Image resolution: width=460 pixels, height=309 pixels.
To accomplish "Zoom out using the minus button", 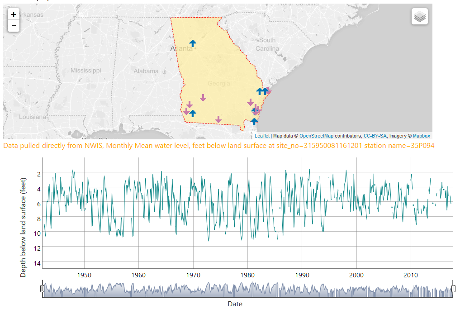I will click(x=14, y=26).
